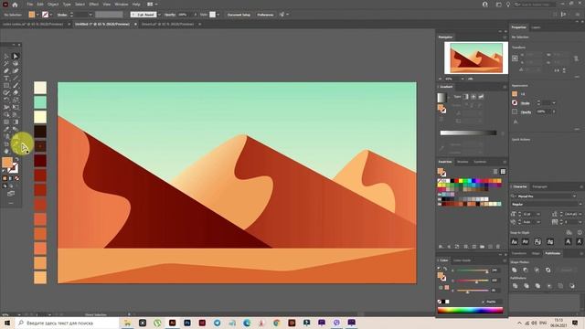Choose Radial Gradient type
Viewport: 585px width, 329px height.
tap(473, 97)
